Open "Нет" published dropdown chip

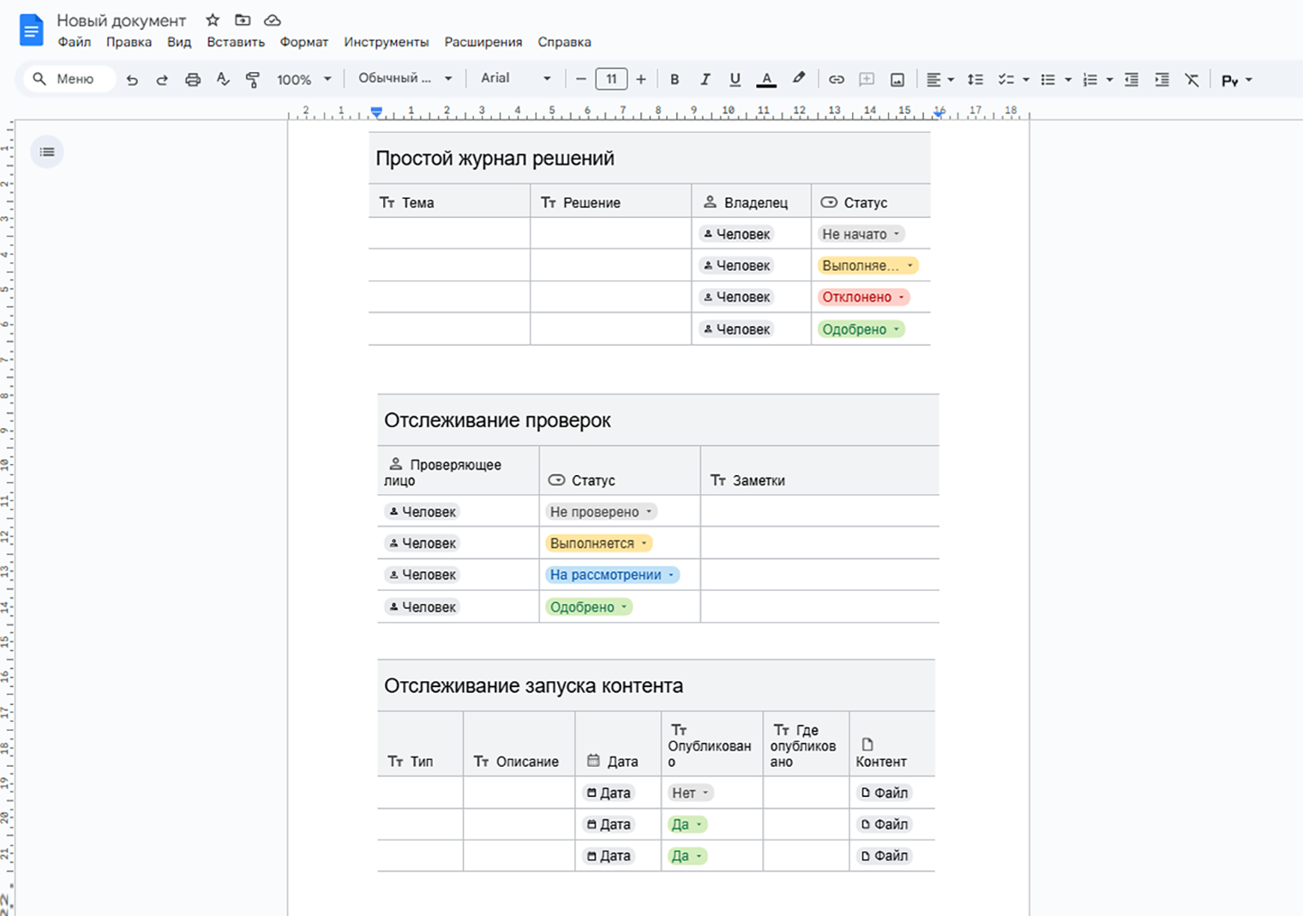click(690, 793)
